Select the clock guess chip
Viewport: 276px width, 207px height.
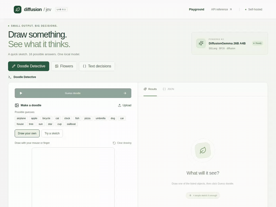(x=67, y=118)
